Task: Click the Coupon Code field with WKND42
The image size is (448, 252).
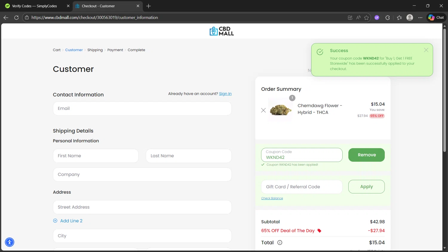Action: [x=302, y=155]
